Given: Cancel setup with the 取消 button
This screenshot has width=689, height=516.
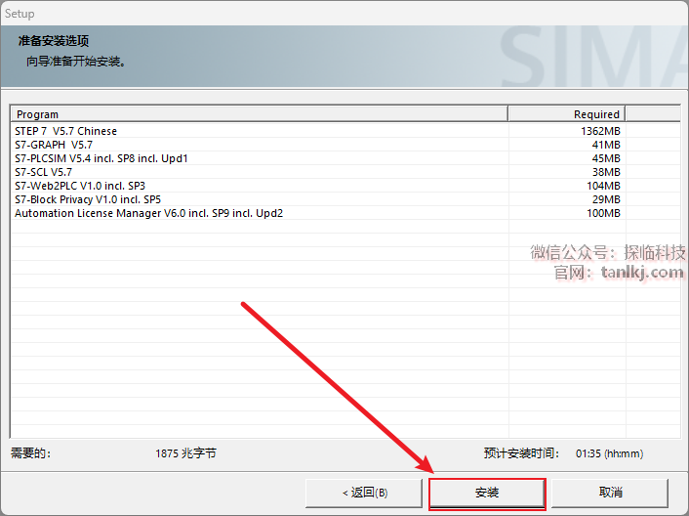Looking at the screenshot, I should (x=610, y=493).
